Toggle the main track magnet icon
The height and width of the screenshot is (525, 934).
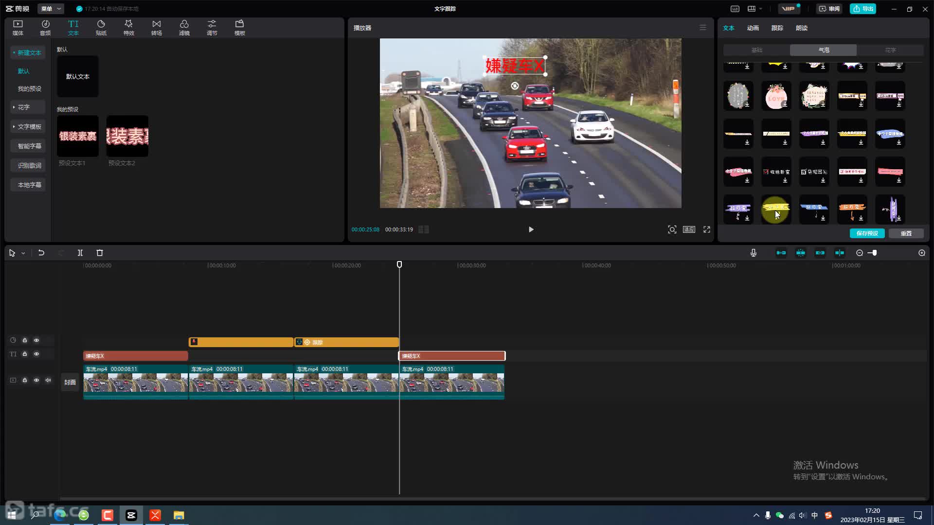click(781, 253)
